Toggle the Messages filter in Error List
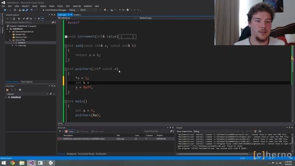Screen dimensions: 295x166 click(98, 131)
